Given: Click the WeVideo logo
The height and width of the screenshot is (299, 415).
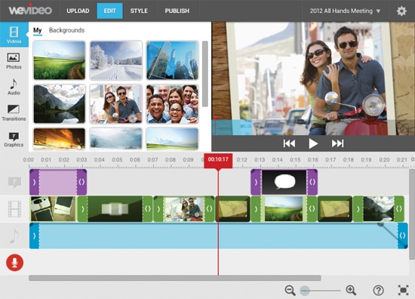Looking at the screenshot, I should [x=30, y=10].
